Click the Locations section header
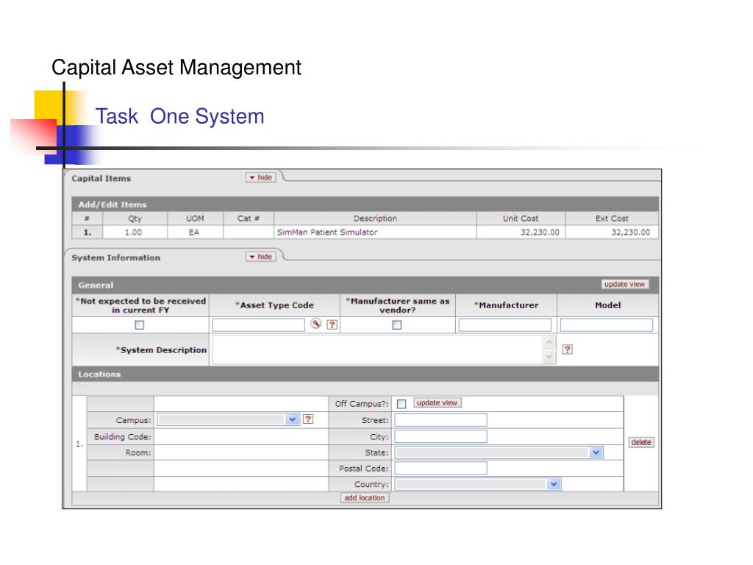 [x=365, y=374]
